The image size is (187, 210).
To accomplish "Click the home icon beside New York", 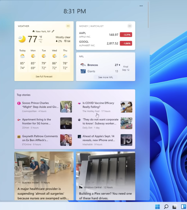I will point(33,31).
